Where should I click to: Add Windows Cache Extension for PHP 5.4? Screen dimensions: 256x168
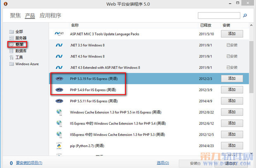(232, 123)
